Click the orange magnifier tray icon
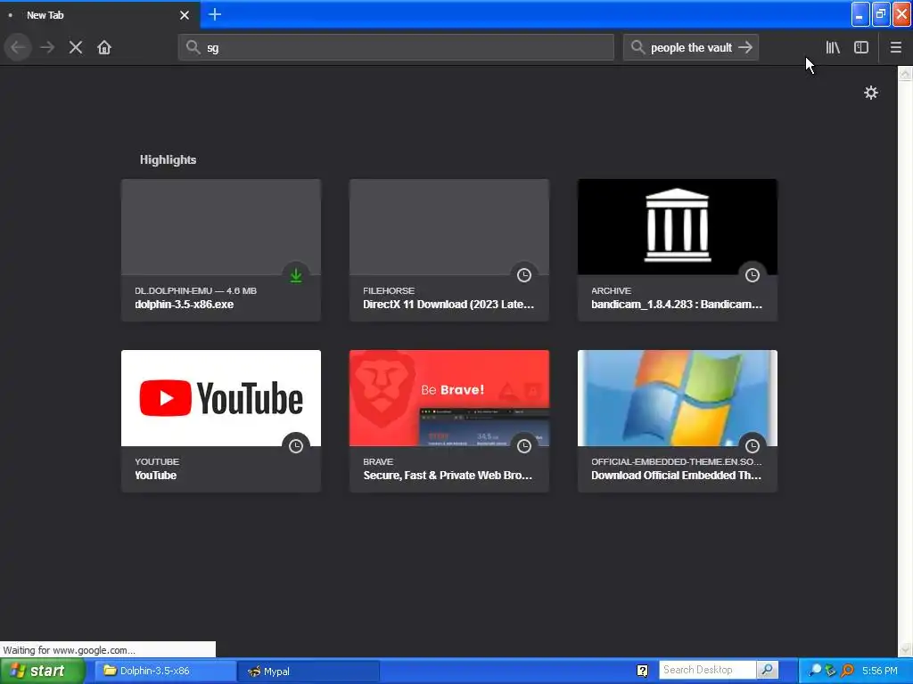The image size is (913, 684). [x=847, y=671]
